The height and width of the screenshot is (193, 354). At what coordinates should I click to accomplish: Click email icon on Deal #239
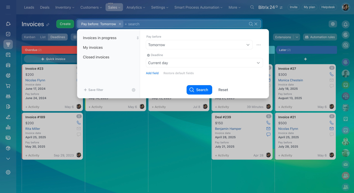pos(268,129)
